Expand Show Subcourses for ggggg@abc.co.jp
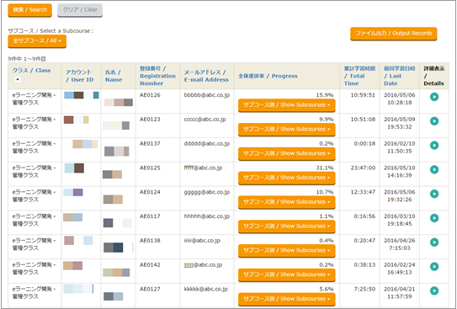The width and height of the screenshot is (457, 309). tap(286, 202)
